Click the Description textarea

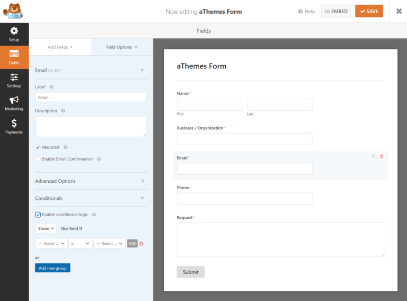click(91, 127)
